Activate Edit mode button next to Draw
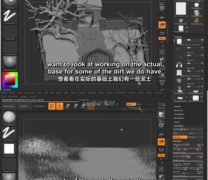 52,106
